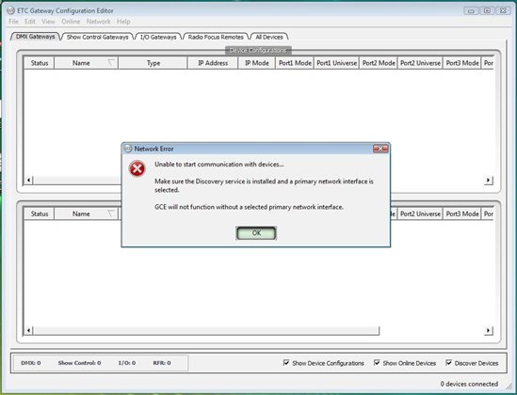Image resolution: width=517 pixels, height=395 pixels.
Task: Click Port3 Mode header in lower table
Action: pos(462,213)
